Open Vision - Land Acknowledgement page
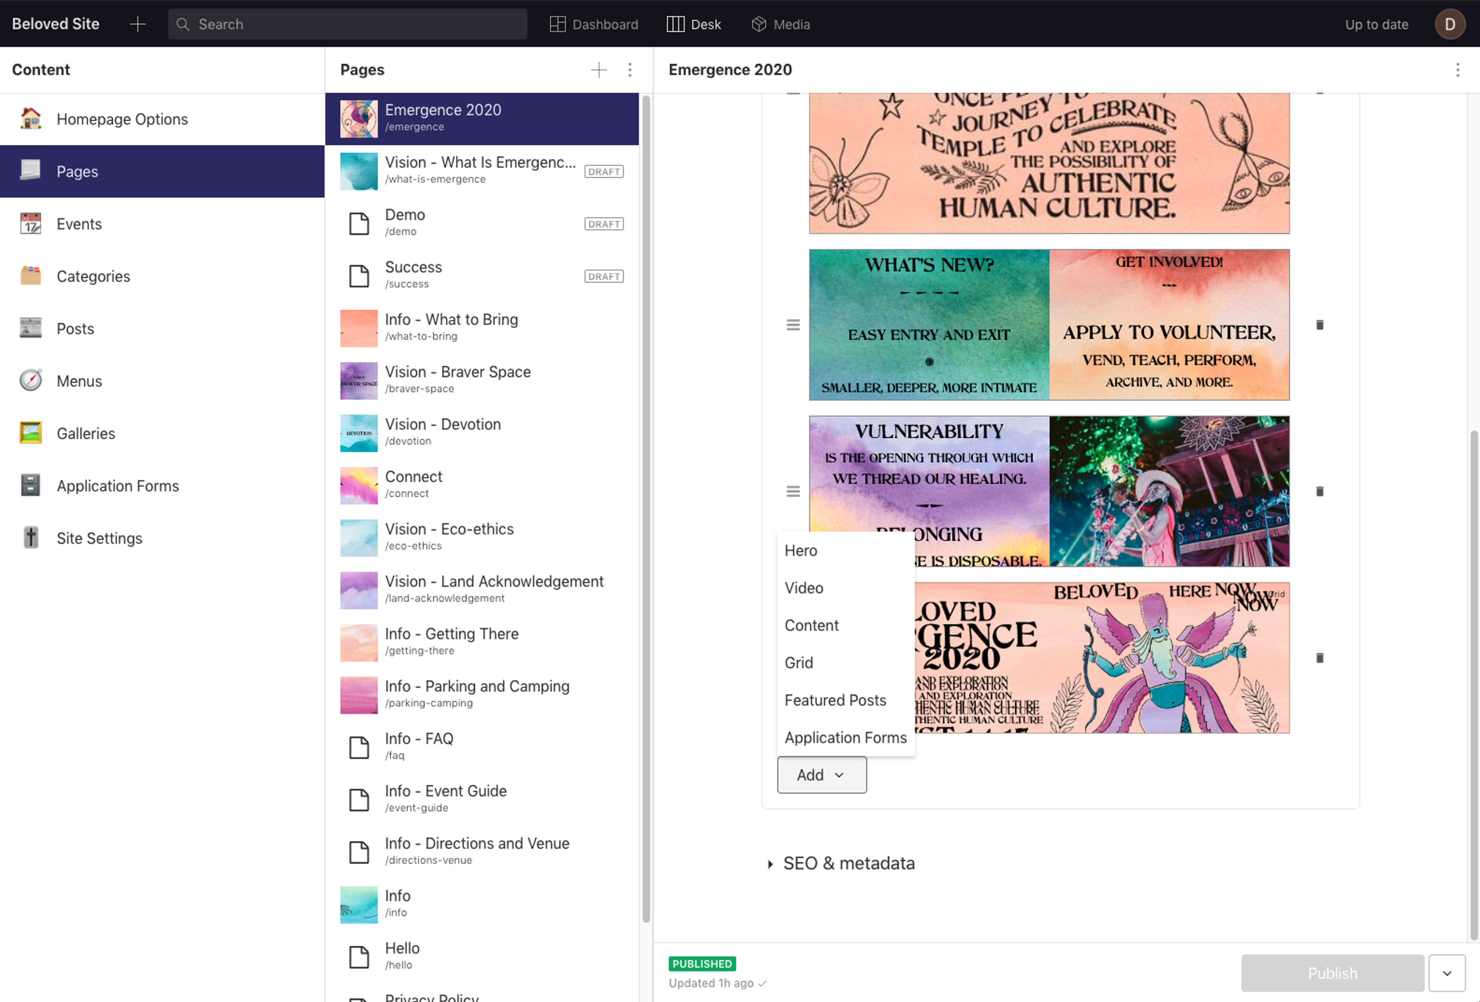The height and width of the screenshot is (1002, 1480). pyautogui.click(x=481, y=590)
